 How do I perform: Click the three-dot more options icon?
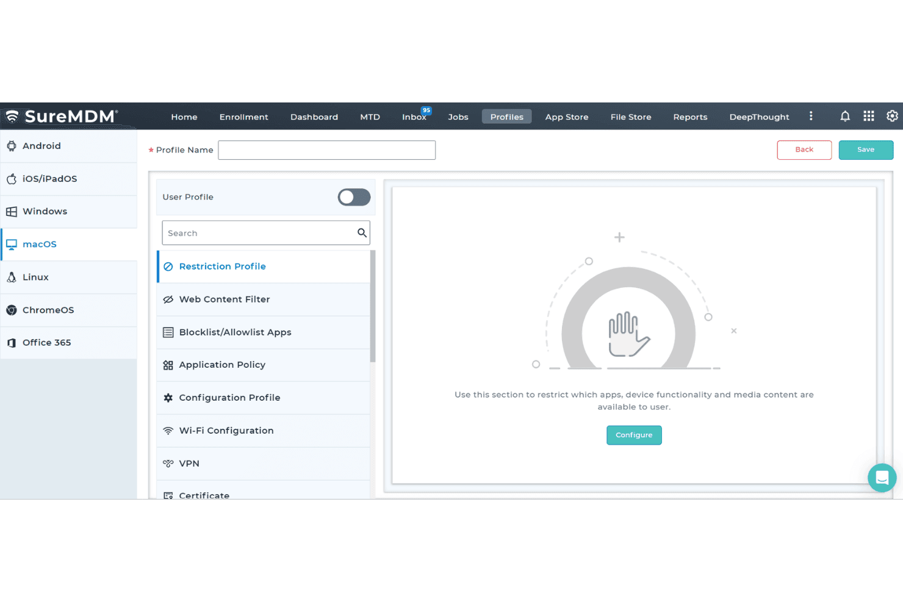pyautogui.click(x=811, y=116)
